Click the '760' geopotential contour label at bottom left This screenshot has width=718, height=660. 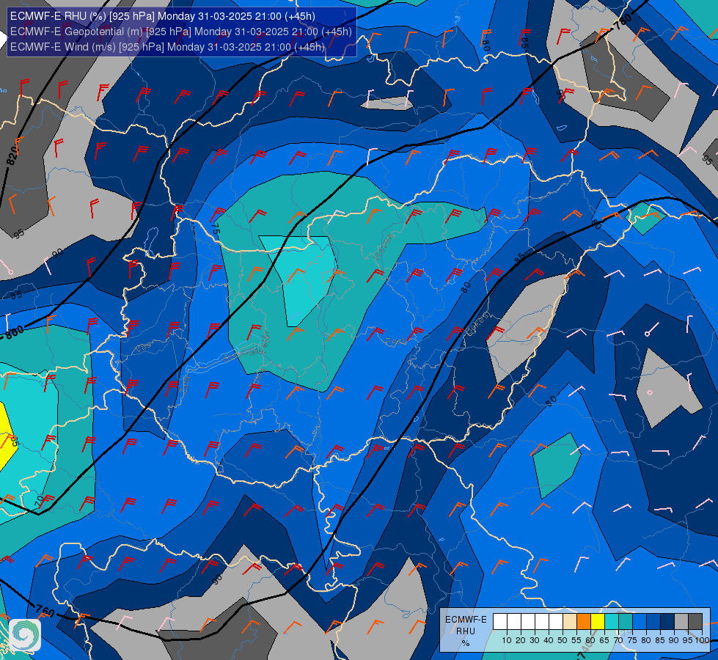pos(45,612)
